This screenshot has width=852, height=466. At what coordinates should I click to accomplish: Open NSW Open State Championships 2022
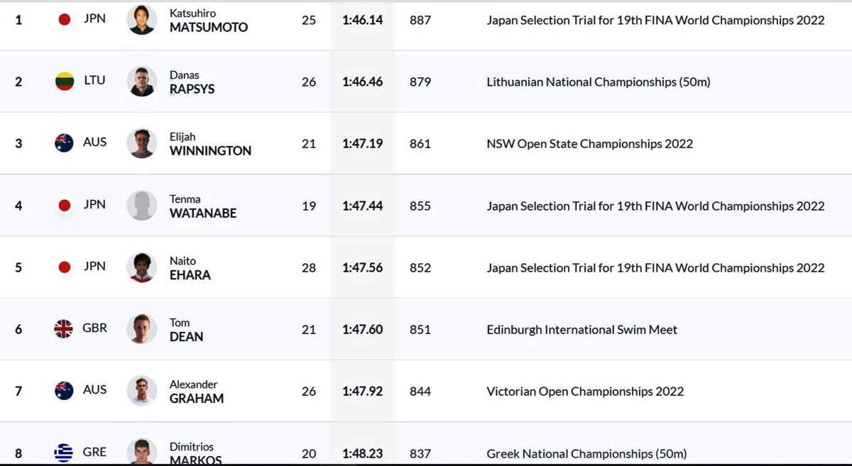tap(590, 144)
